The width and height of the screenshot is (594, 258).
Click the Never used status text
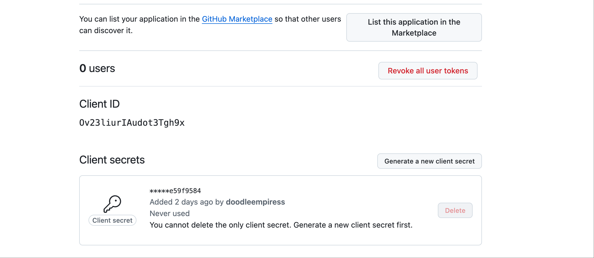(169, 213)
